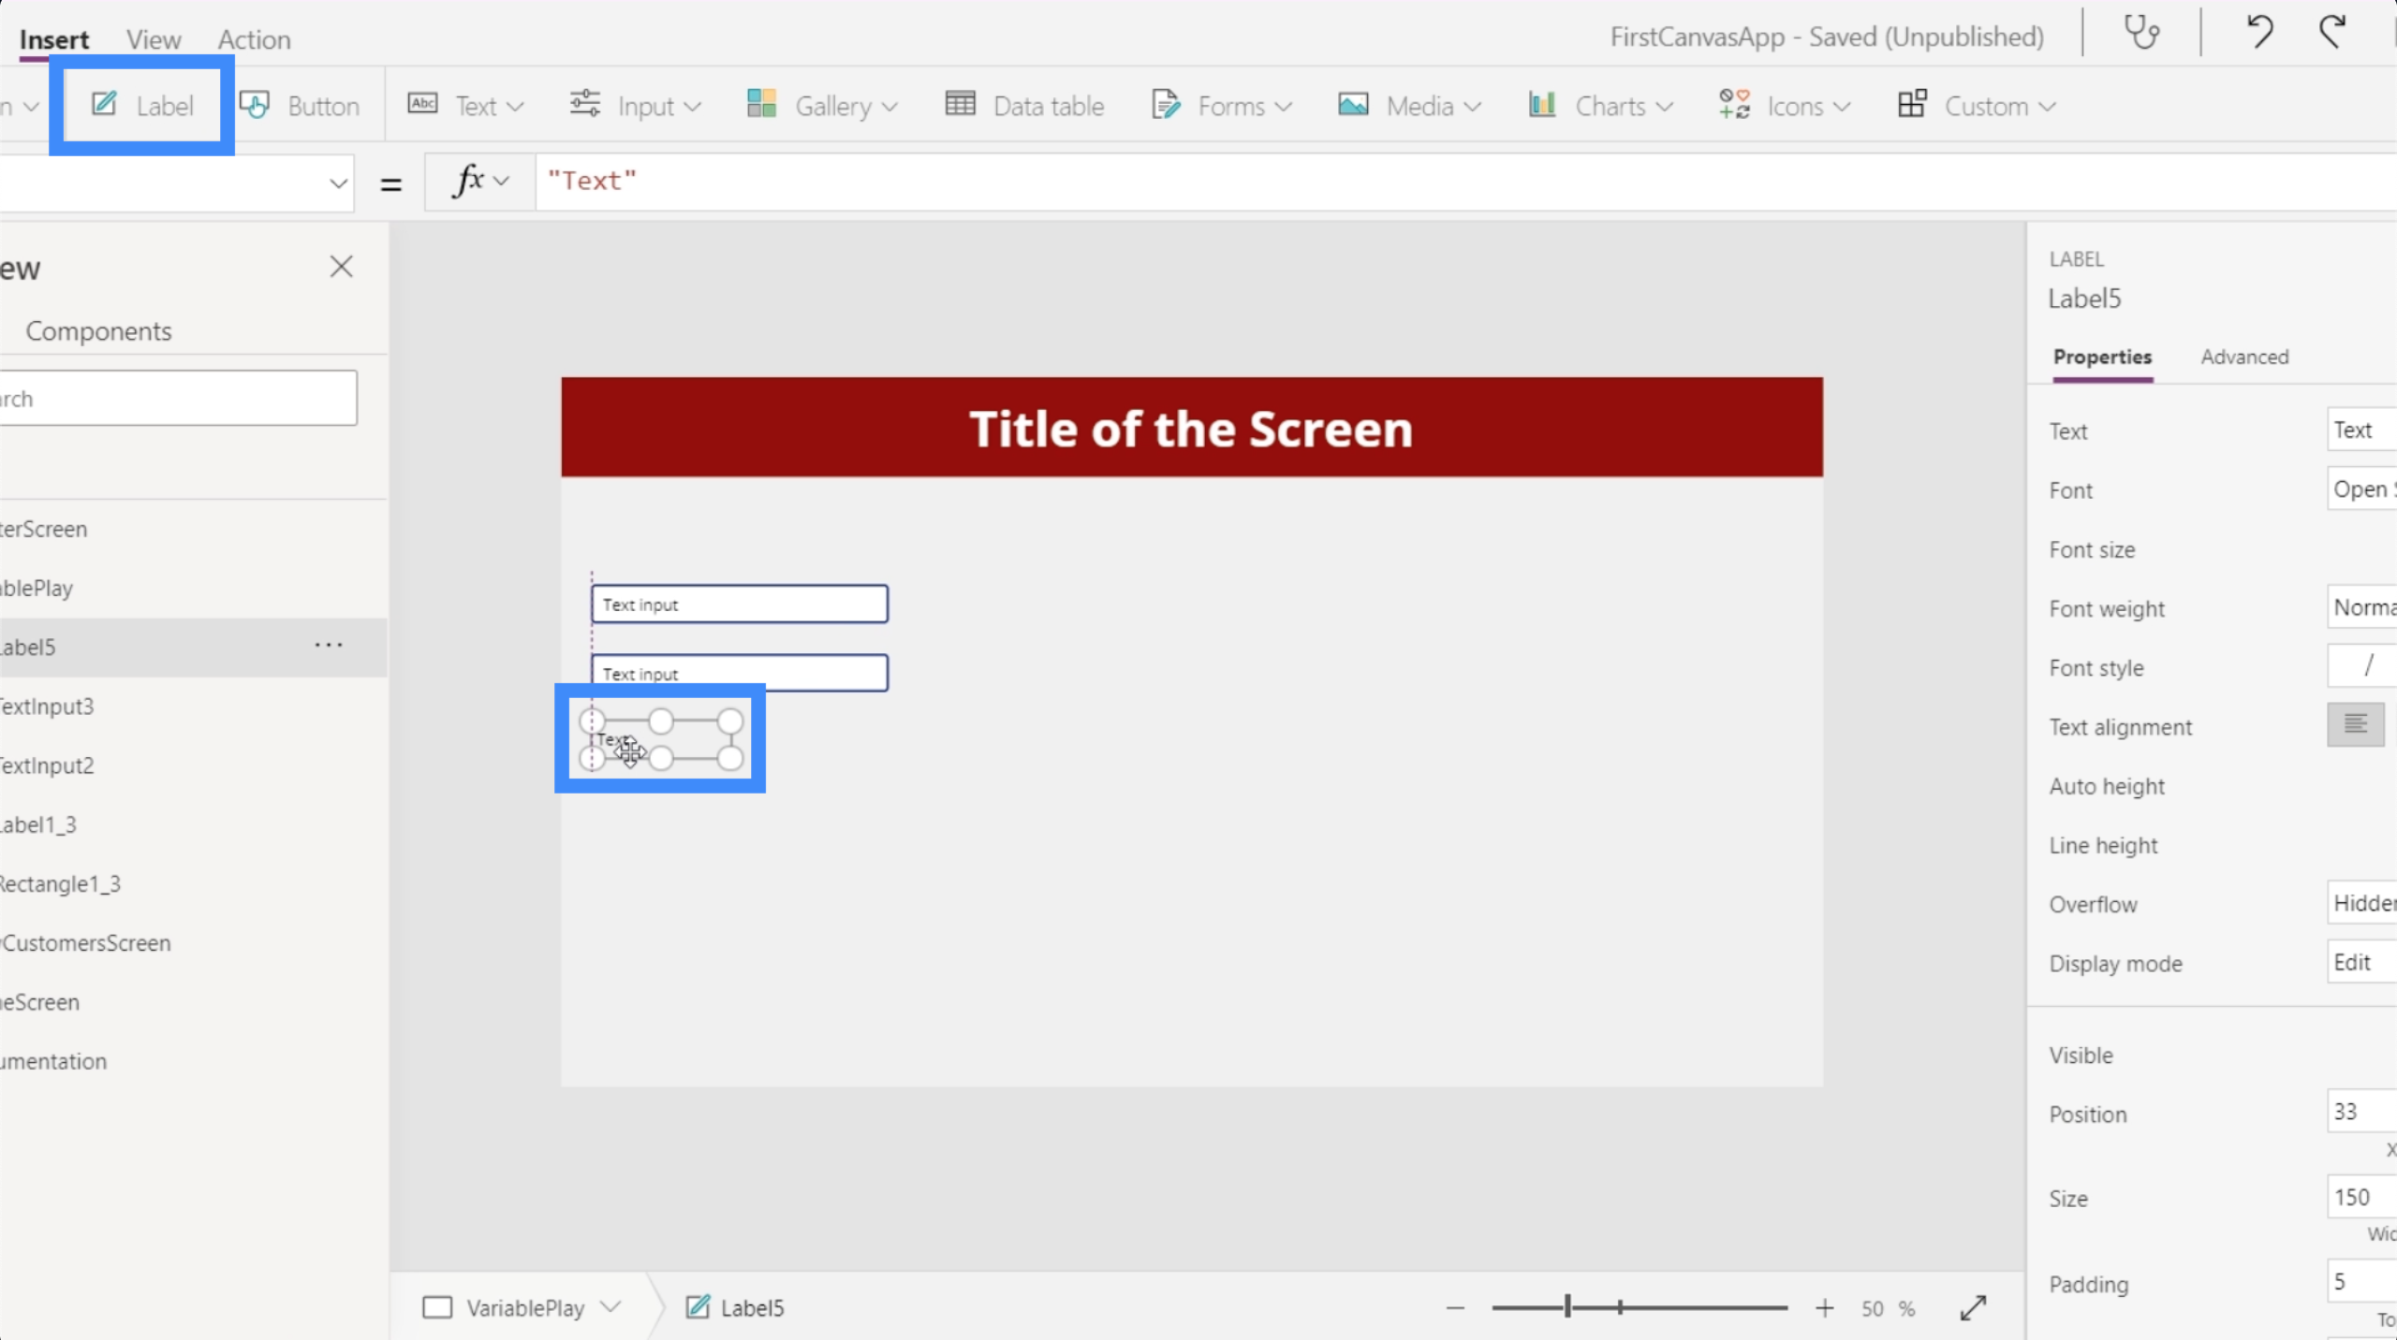Insert a Button control
The image size is (2397, 1340).
[300, 106]
